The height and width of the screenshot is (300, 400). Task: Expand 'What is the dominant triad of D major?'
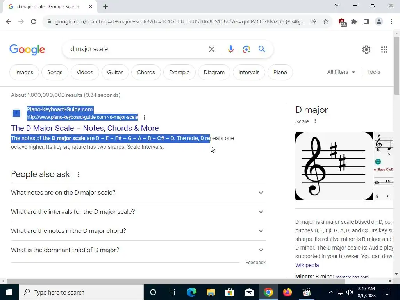[x=138, y=250]
